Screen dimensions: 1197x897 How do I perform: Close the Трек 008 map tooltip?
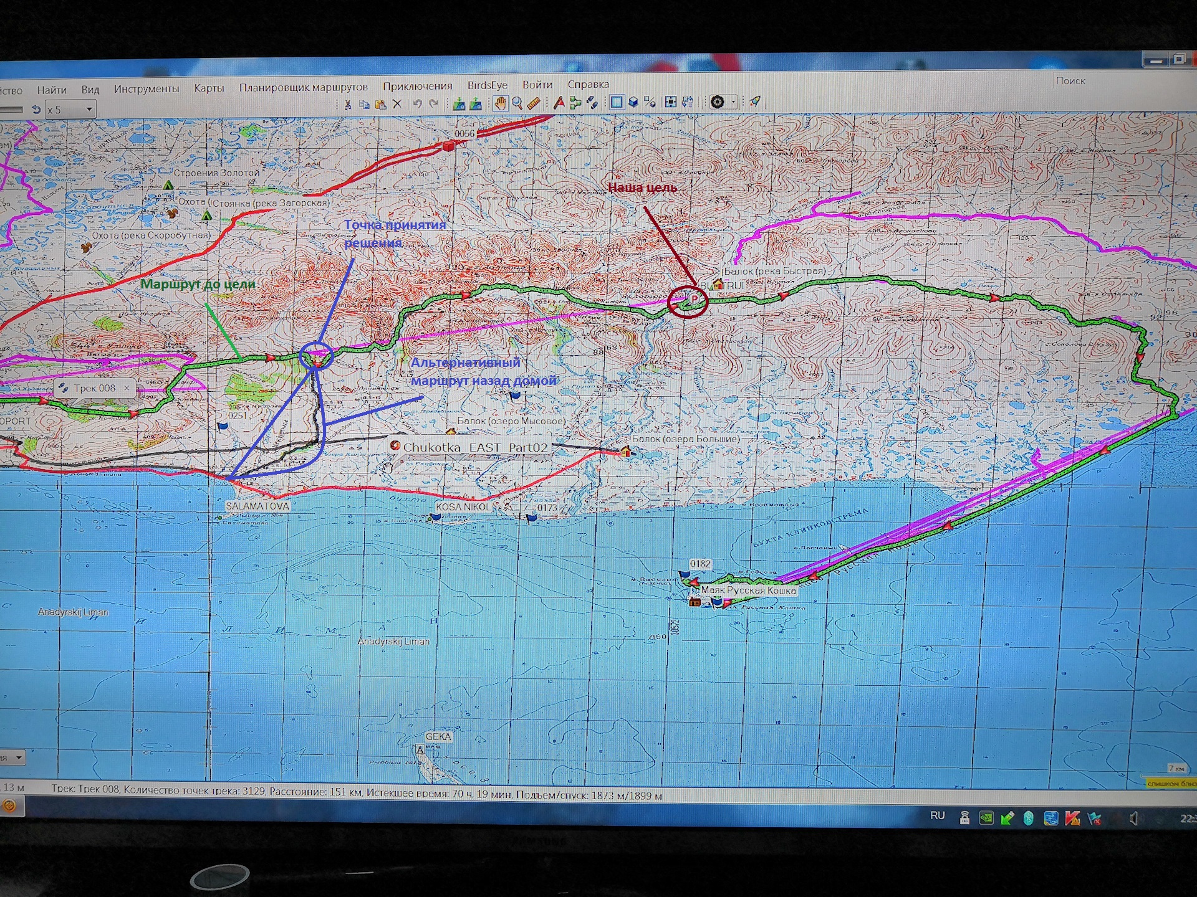point(127,388)
